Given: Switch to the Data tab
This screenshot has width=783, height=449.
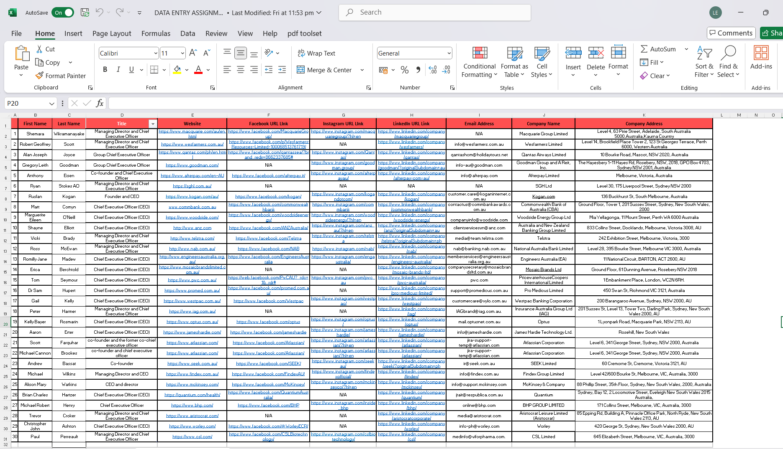Looking at the screenshot, I should (187, 33).
